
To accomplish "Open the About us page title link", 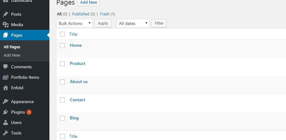I will pos(79,82).
